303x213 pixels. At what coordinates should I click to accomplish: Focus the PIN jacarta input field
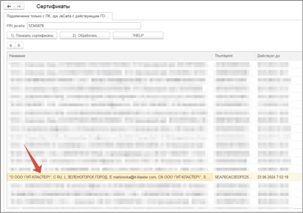pos(84,26)
